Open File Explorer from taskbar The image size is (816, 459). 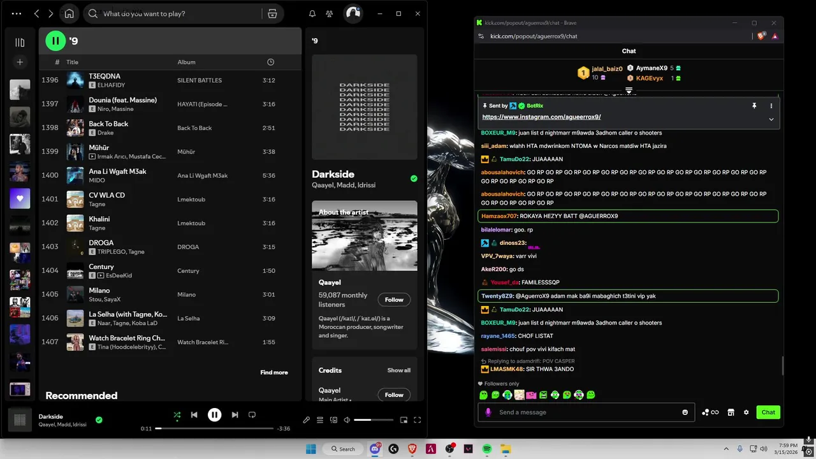pos(505,449)
